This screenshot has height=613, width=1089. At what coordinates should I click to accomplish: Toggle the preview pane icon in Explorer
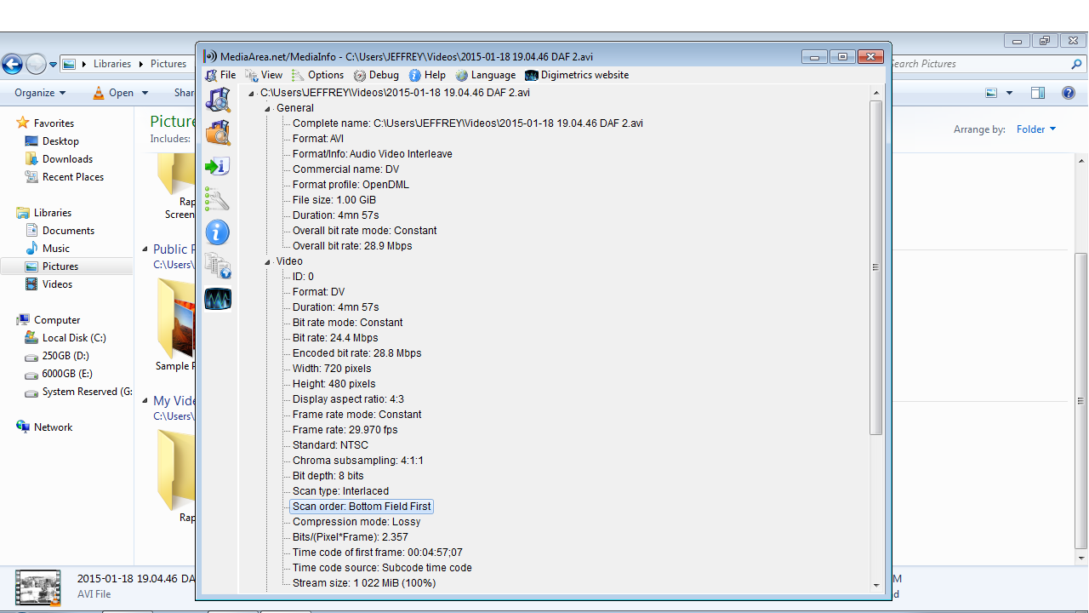[1037, 93]
